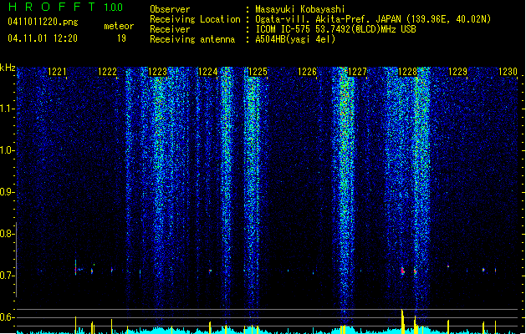Click the Receiving Location label

pyautogui.click(x=195, y=19)
